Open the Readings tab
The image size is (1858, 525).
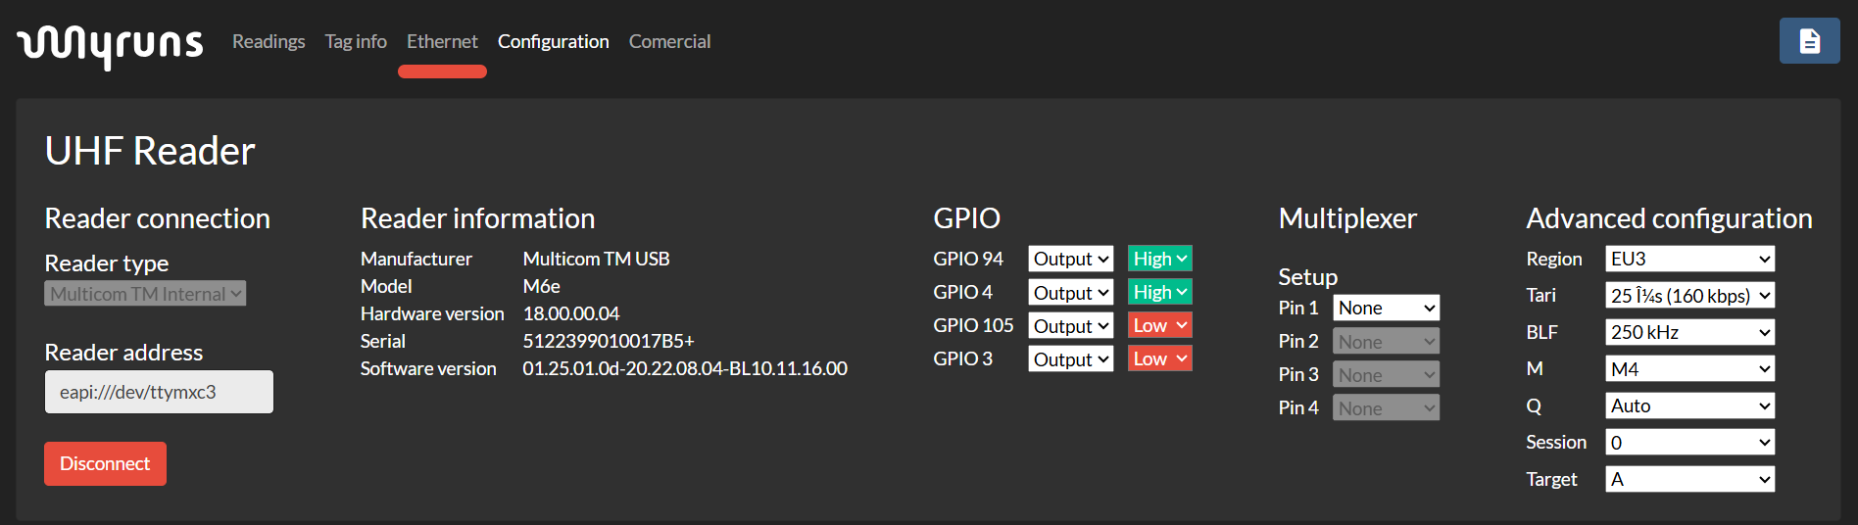pyautogui.click(x=269, y=41)
